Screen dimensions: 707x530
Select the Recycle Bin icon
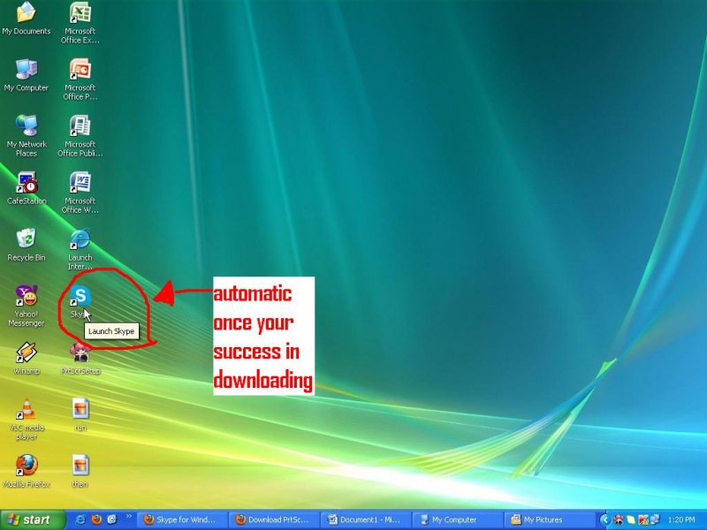pyautogui.click(x=27, y=245)
